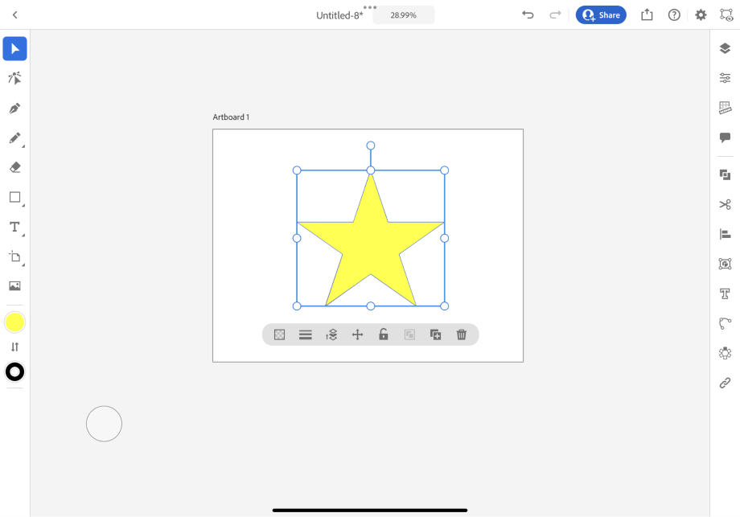Open the Cut scissors panel
Screen dimensions: 740x517
725,204
